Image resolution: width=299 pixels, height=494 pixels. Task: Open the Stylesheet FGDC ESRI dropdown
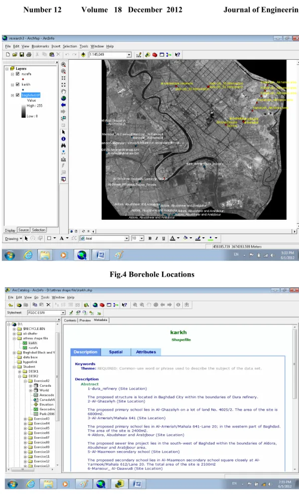tap(63, 313)
